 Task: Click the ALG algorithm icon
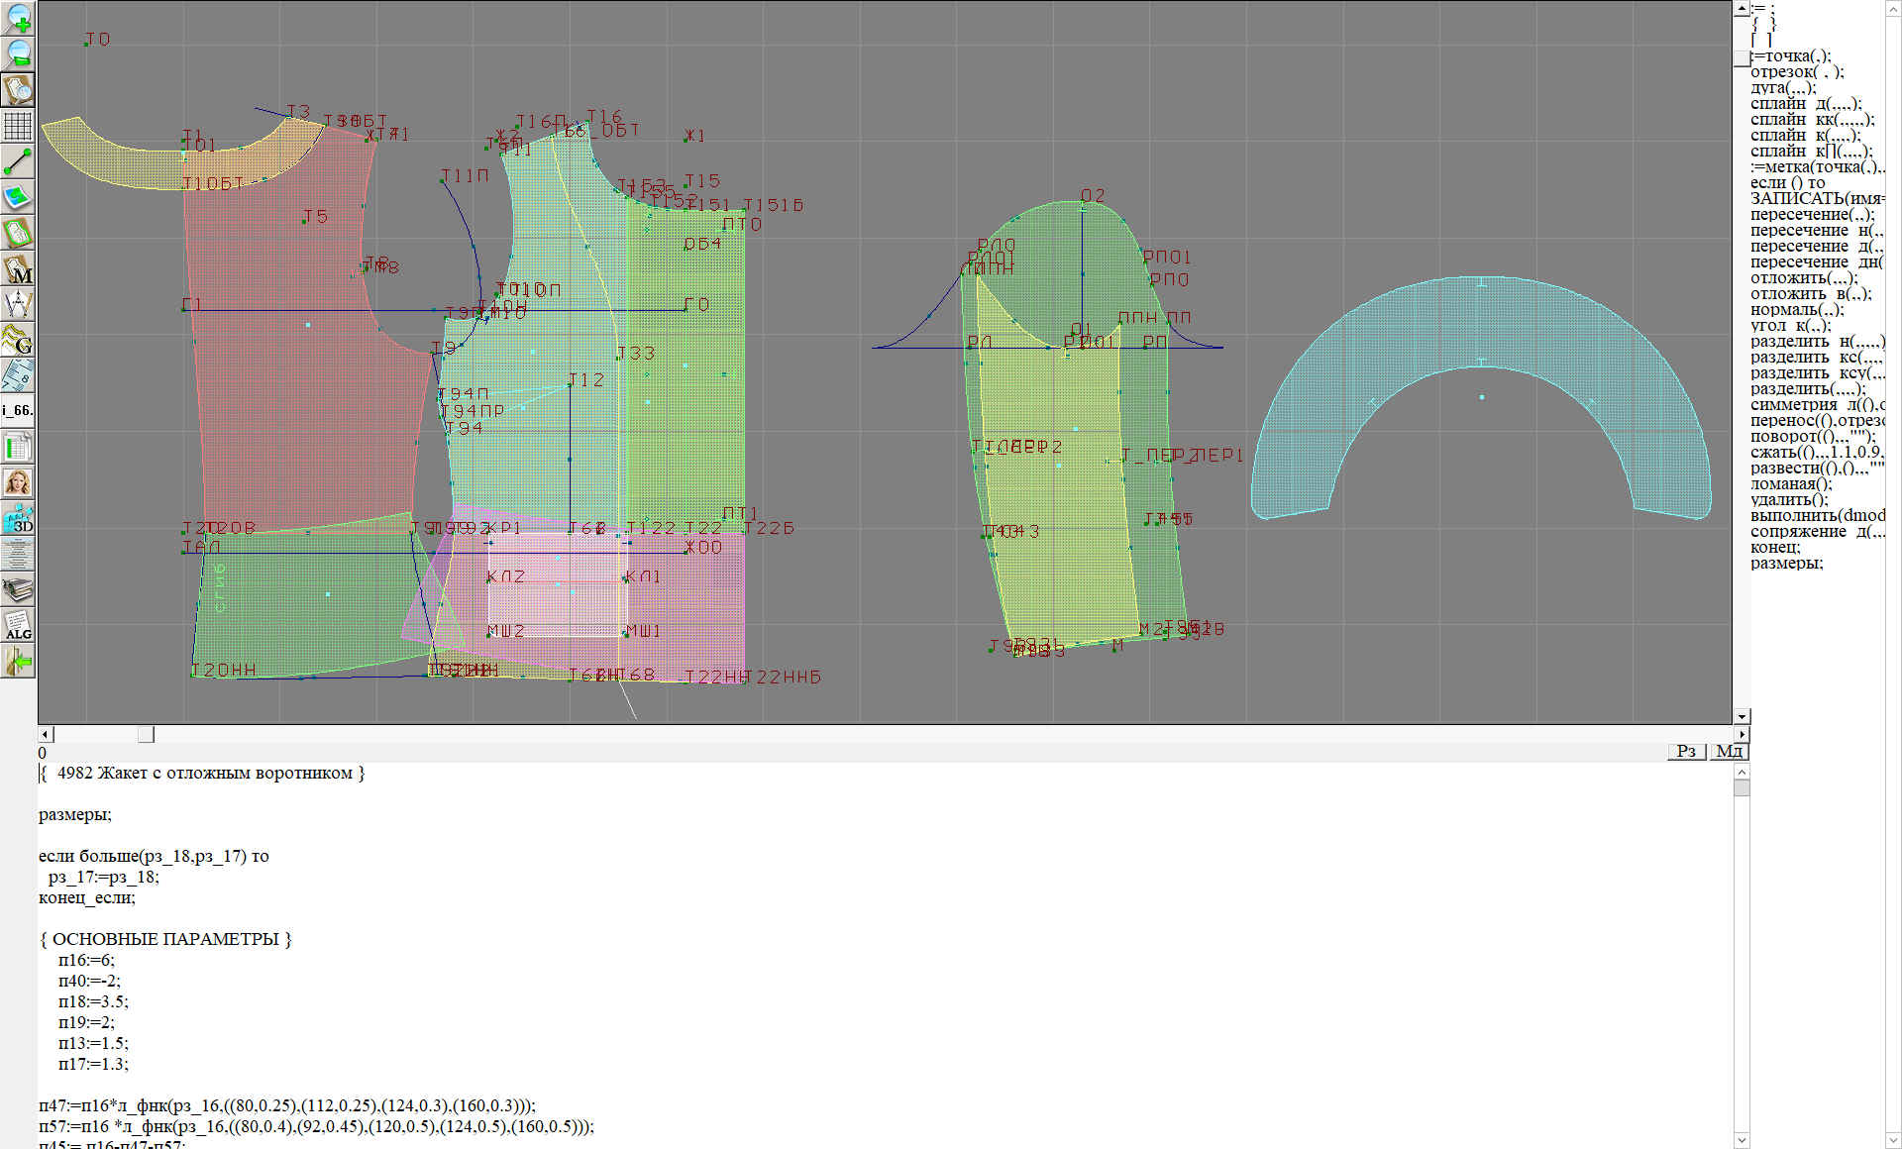18,626
